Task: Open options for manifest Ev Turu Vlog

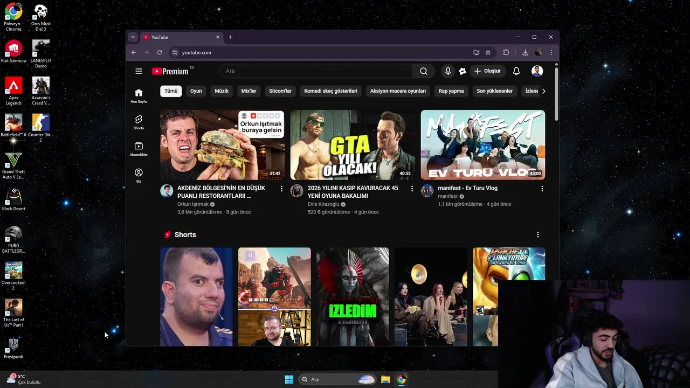Action: coord(542,189)
